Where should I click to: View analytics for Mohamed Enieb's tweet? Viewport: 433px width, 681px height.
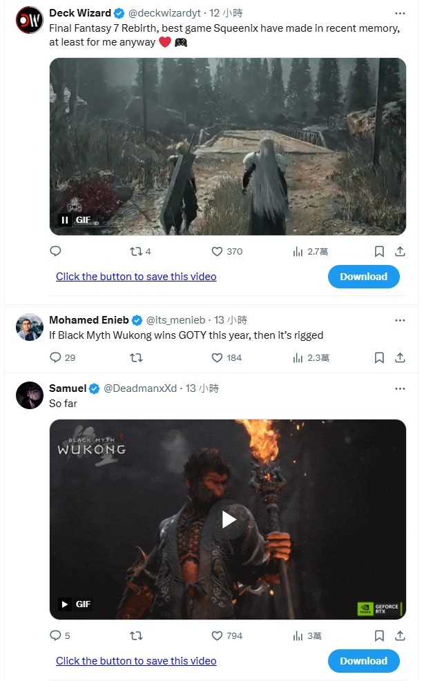pos(298,357)
